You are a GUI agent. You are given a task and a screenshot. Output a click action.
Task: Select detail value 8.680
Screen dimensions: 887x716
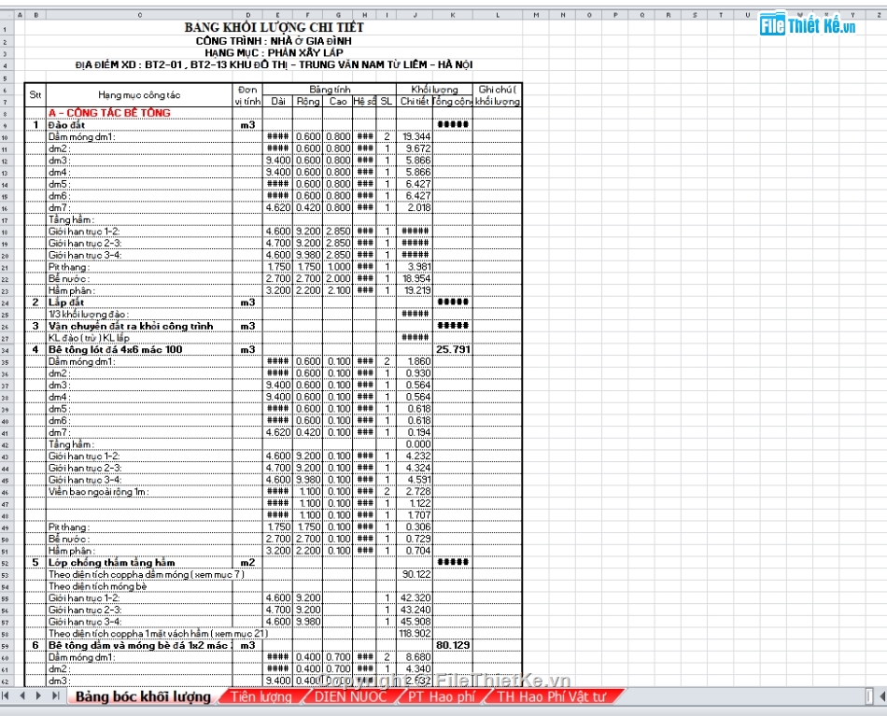(x=415, y=658)
